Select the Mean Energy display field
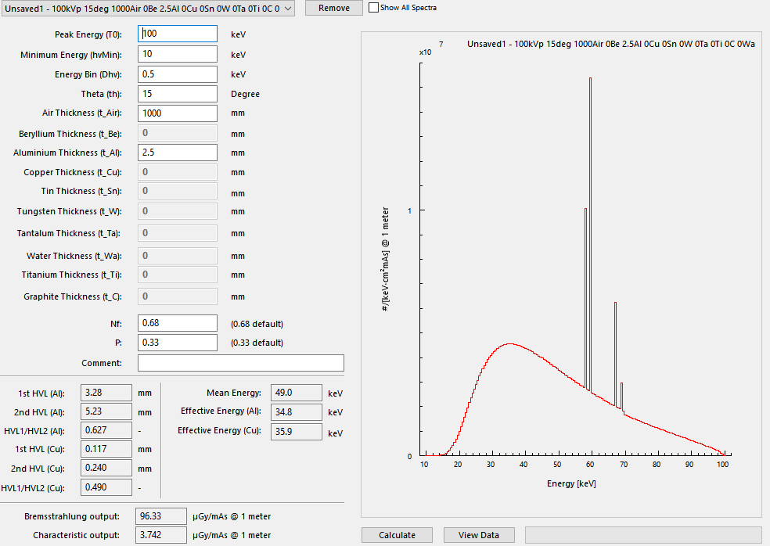 pos(296,392)
